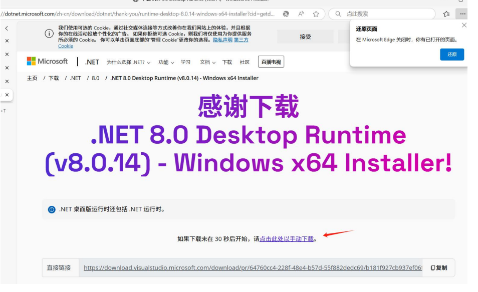Close the restore pages popup

click(464, 26)
